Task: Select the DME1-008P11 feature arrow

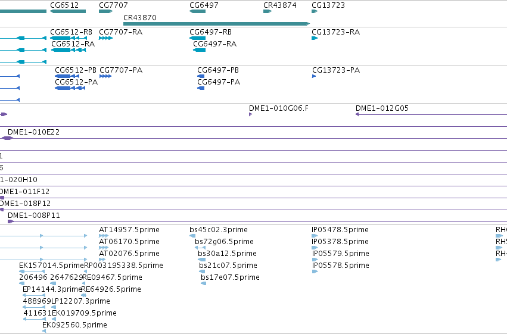Action: coord(11,221)
